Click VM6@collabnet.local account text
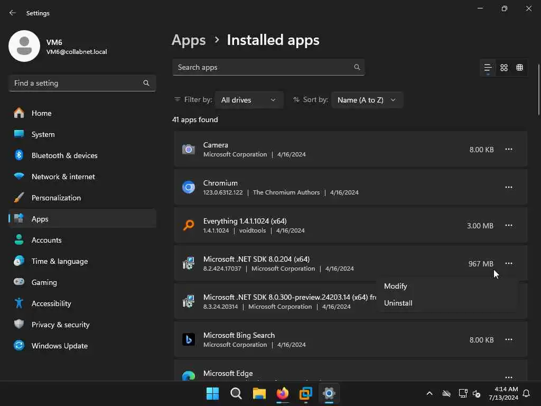Image resolution: width=541 pixels, height=406 pixels. [77, 52]
